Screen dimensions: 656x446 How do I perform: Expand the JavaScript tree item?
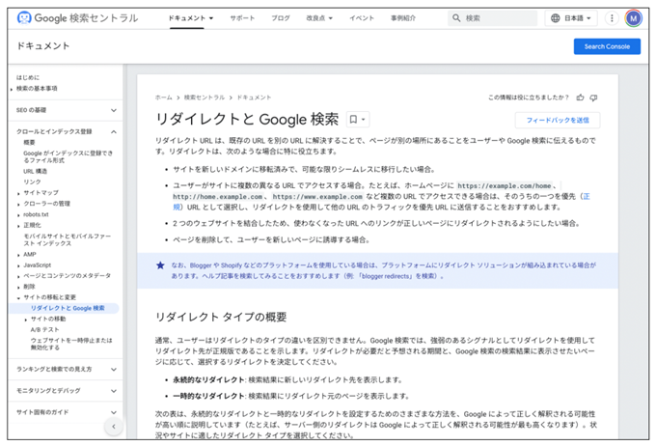pos(18,265)
